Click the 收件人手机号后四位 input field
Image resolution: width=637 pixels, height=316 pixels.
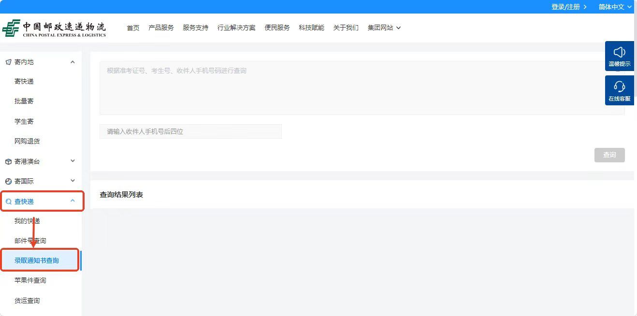point(190,131)
